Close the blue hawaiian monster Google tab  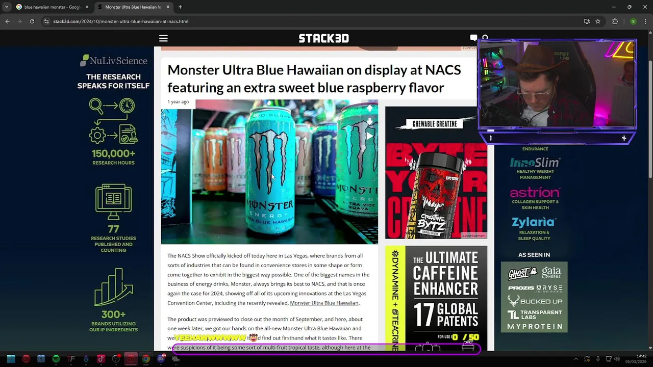(86, 7)
